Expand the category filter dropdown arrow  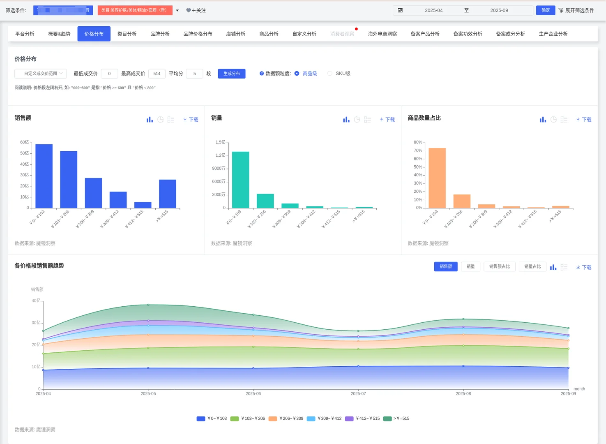coord(177,11)
